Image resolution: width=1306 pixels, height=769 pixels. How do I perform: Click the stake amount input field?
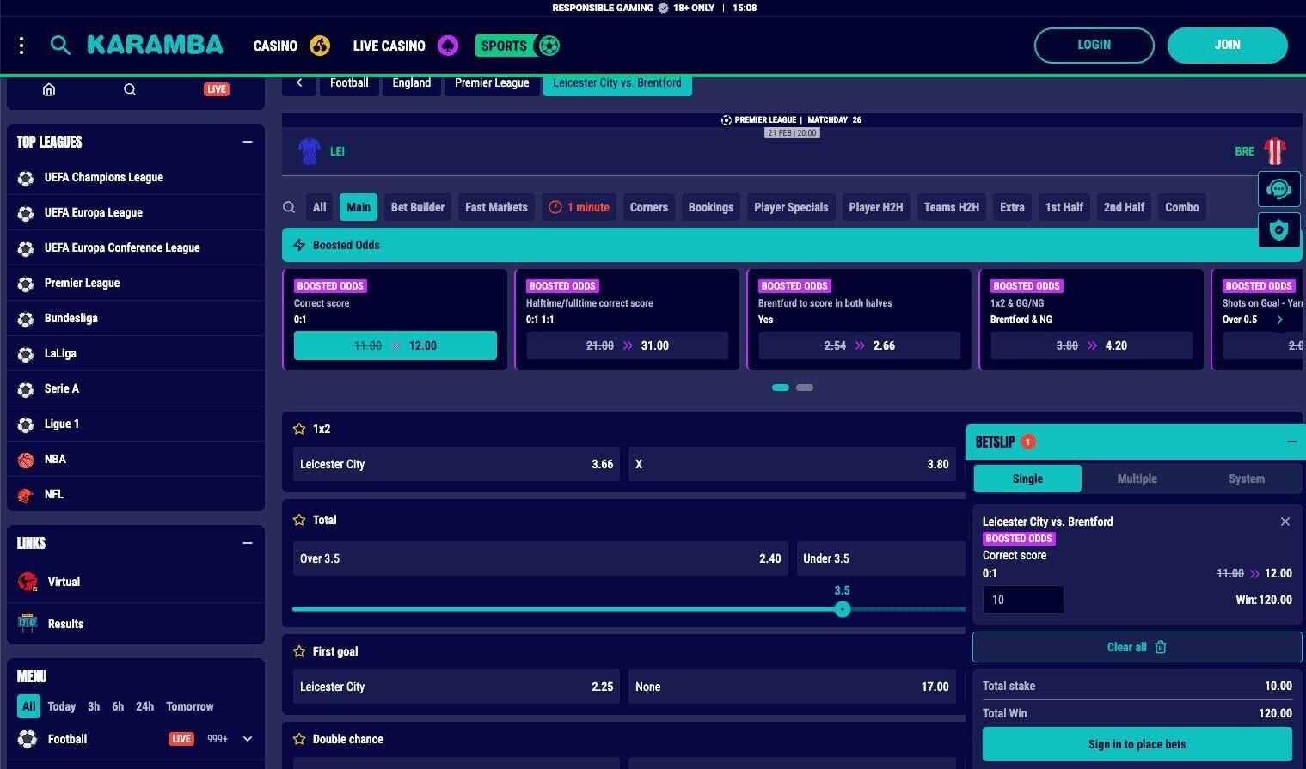(x=1022, y=600)
